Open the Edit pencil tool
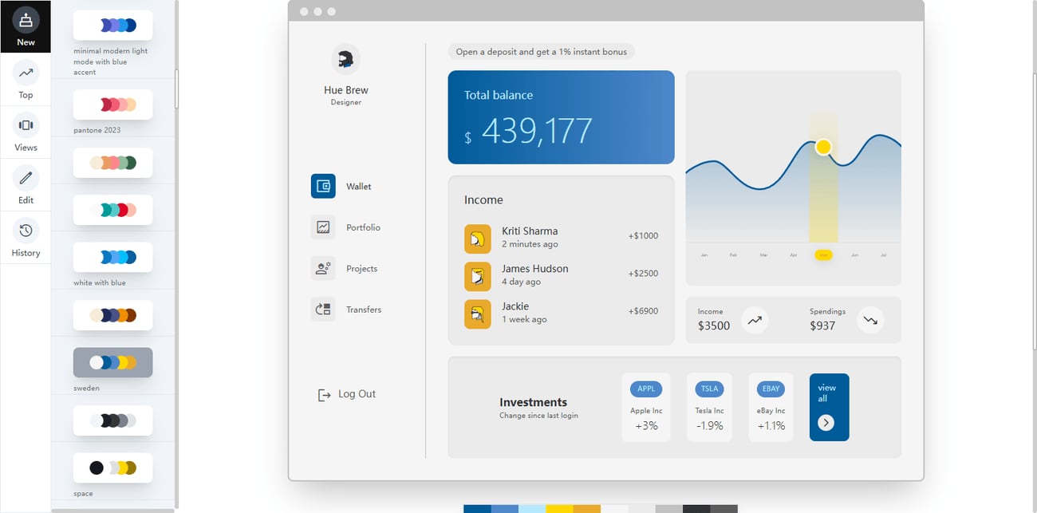This screenshot has height=513, width=1037. 26,179
